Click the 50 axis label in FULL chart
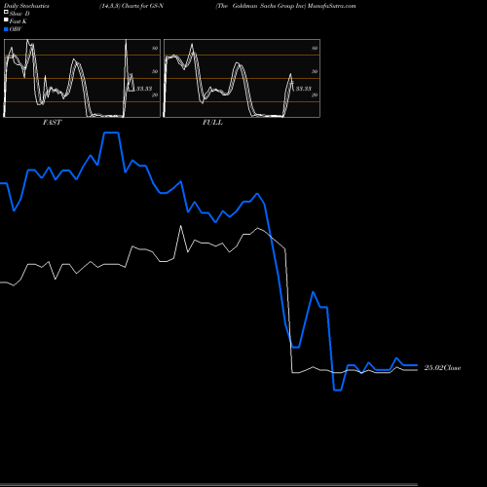Image resolution: width=487 pixels, height=487 pixels. coord(315,71)
